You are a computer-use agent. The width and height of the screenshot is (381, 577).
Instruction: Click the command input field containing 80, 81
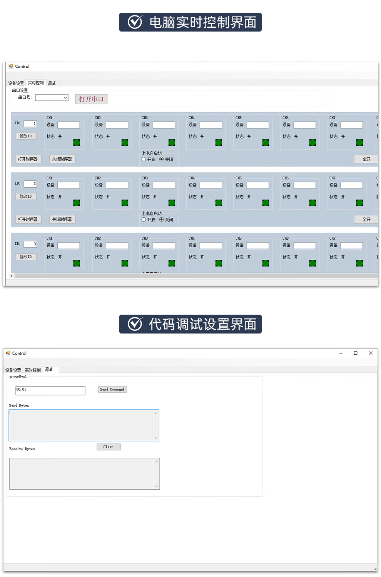(50, 390)
